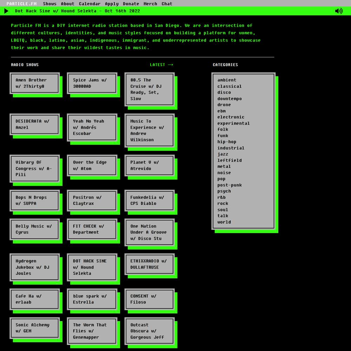Open the Chat page
351x351 pixels.
click(167, 4)
